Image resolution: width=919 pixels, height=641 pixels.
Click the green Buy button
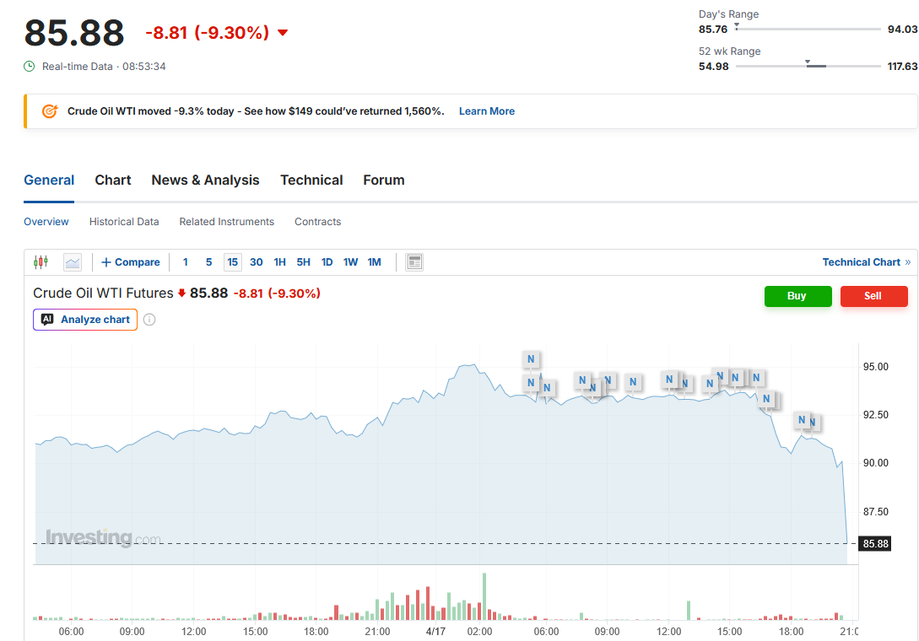797,296
